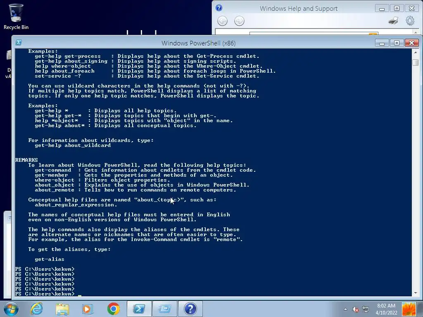
Task: Launch Google Chrome from the taskbar
Action: [113, 309]
